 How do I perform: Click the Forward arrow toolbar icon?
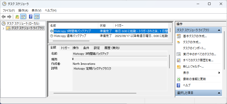(x=9, y=17)
